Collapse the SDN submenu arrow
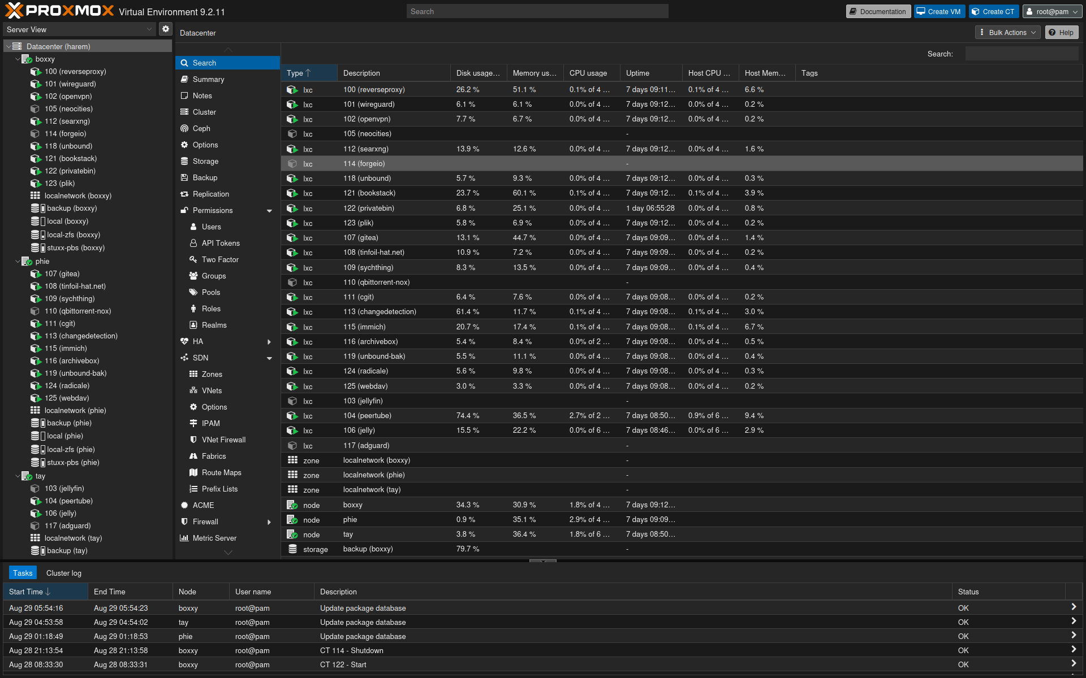This screenshot has height=678, width=1086. (269, 358)
